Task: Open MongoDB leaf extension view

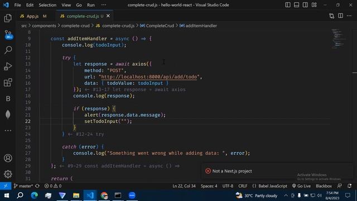Action: coord(8,114)
